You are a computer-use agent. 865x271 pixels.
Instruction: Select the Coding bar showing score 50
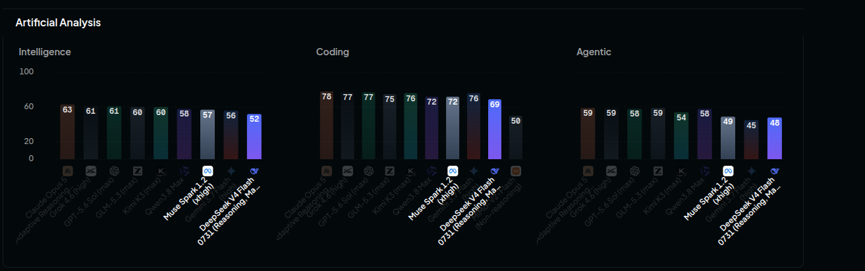pyautogui.click(x=516, y=137)
